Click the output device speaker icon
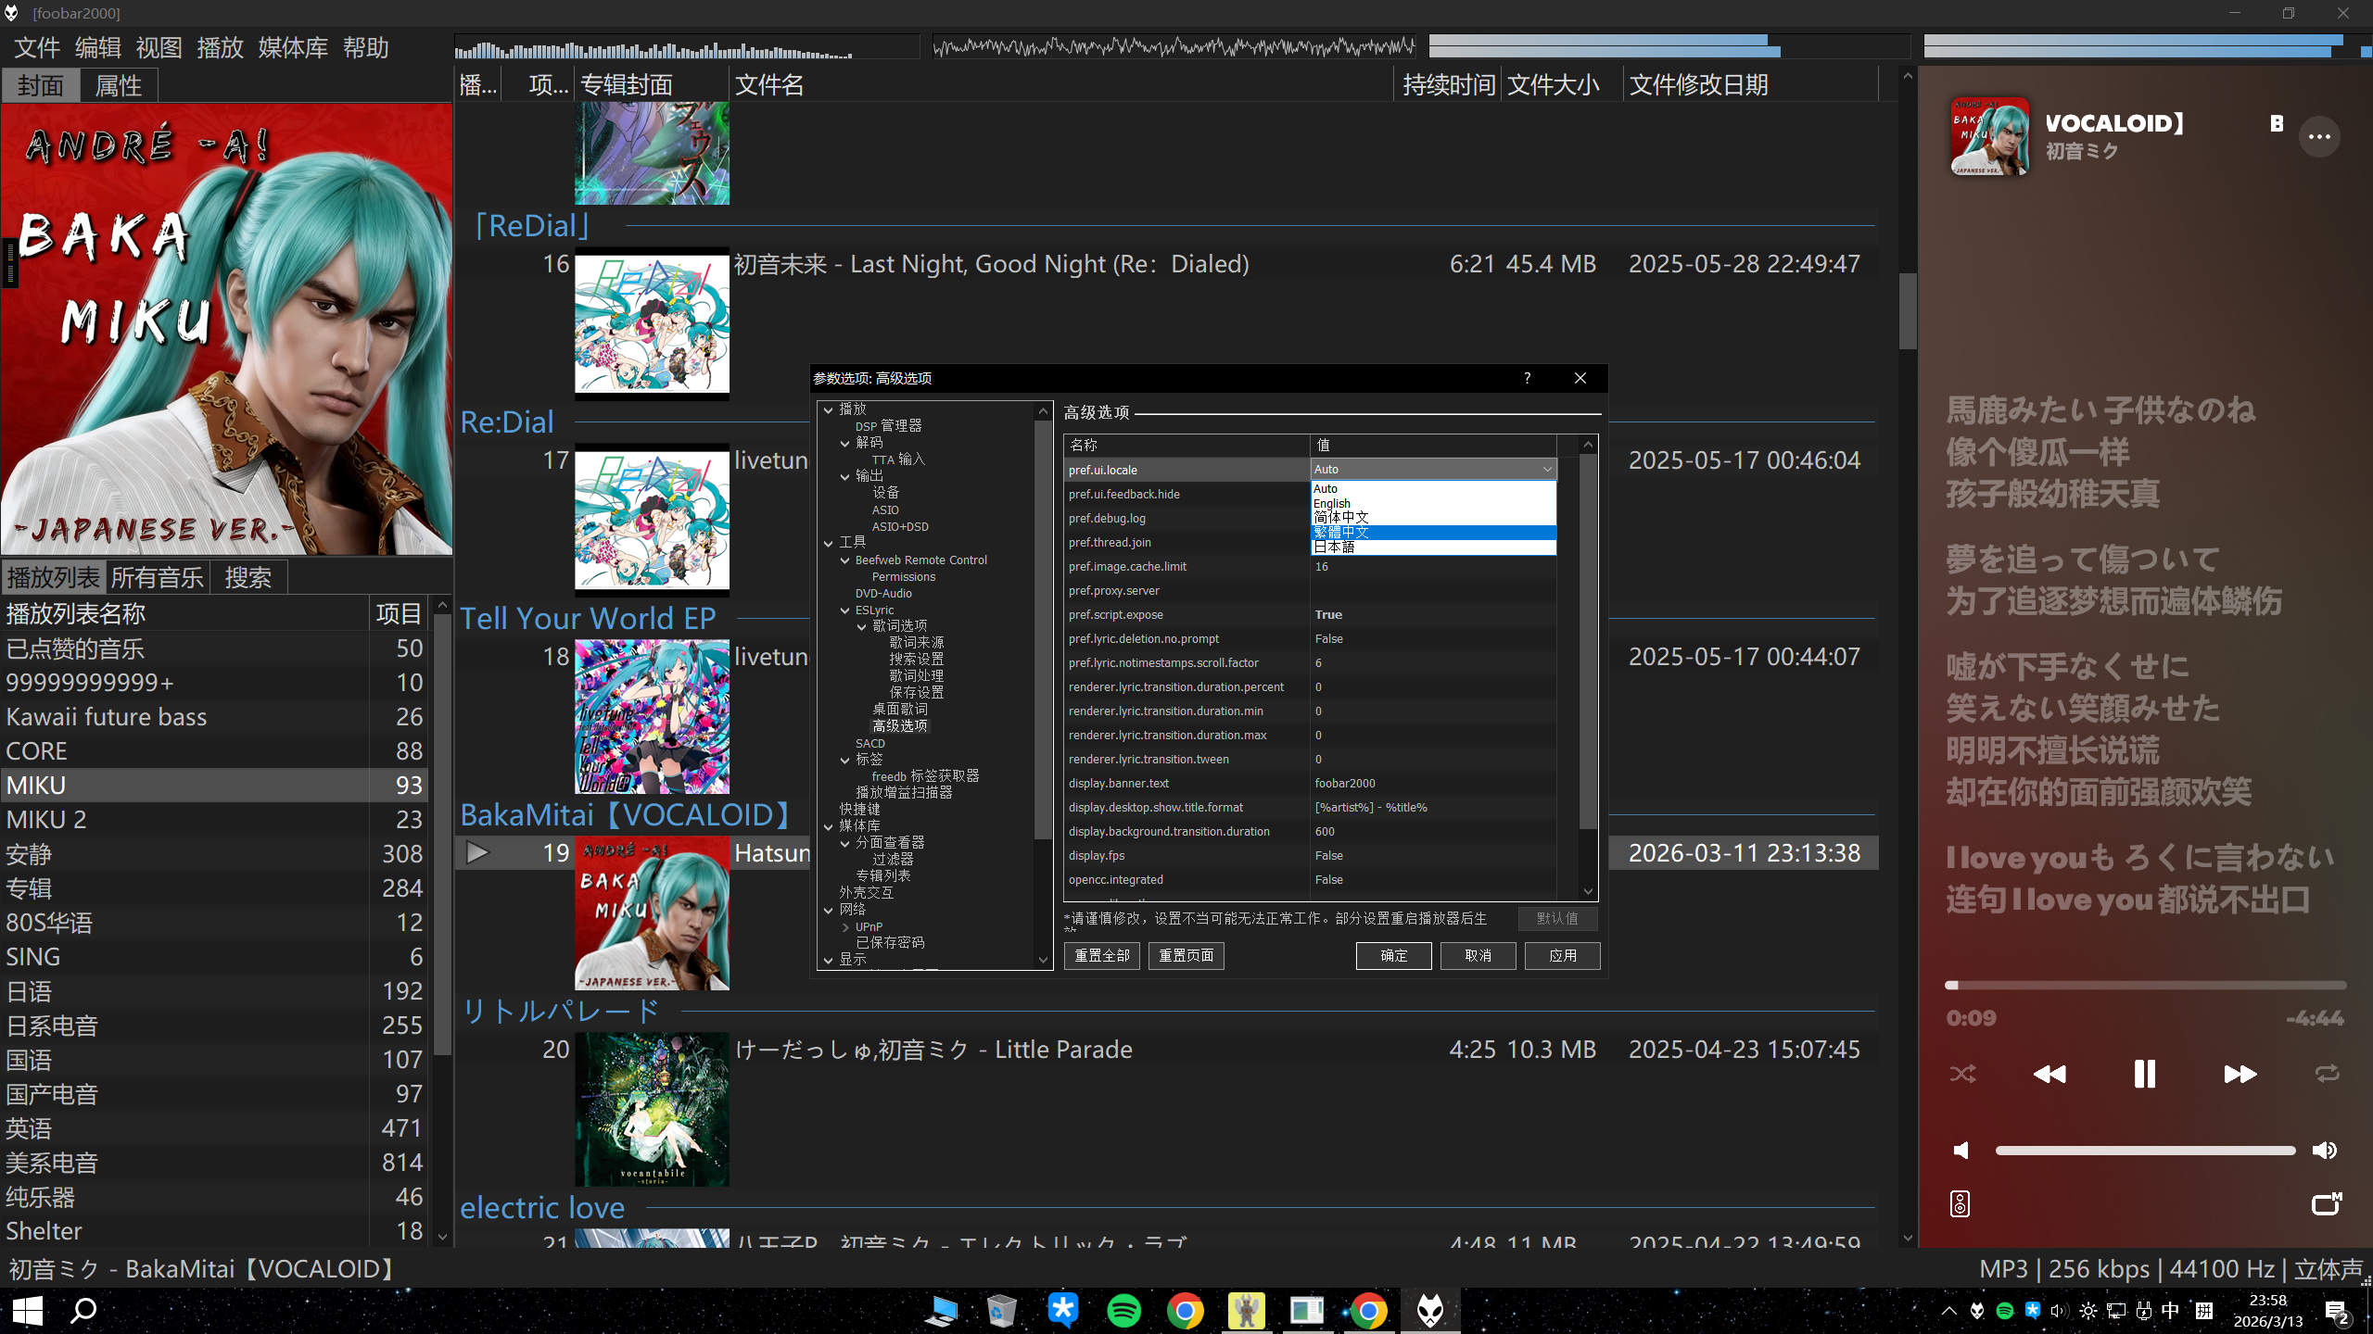2373x1334 pixels. (x=1960, y=1204)
